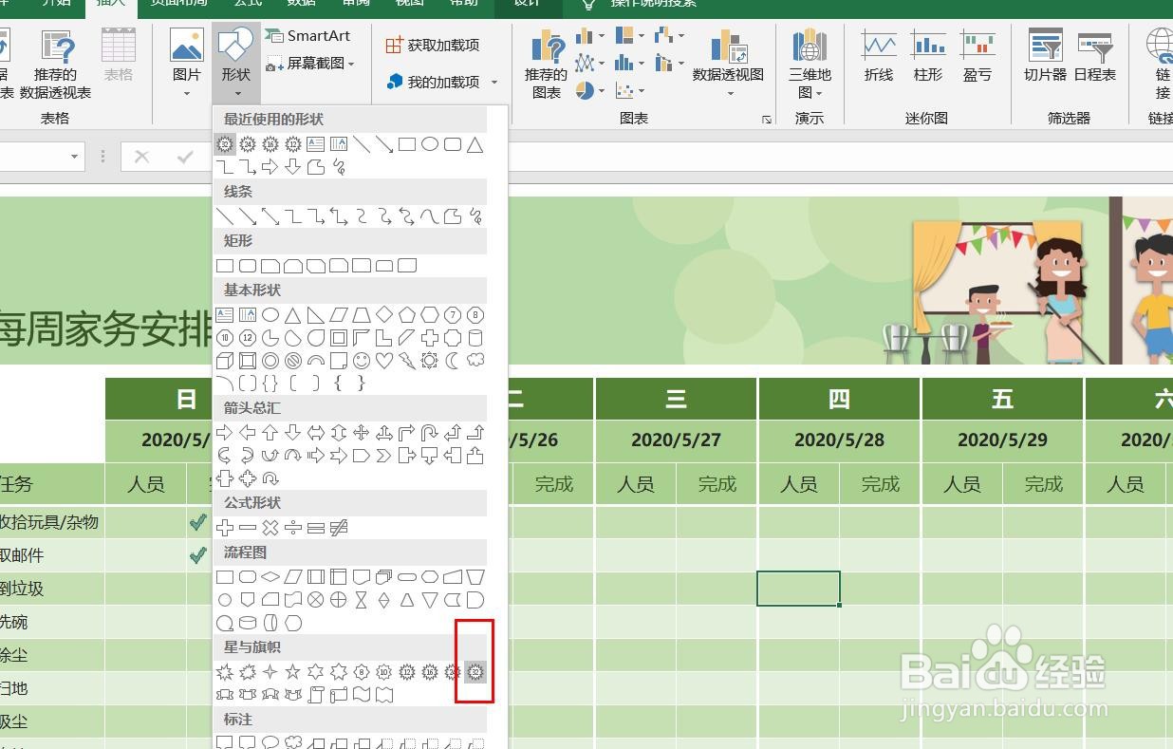Screen dimensions: 1173x749
Task: Click 获取加载项 button
Action: tap(433, 45)
